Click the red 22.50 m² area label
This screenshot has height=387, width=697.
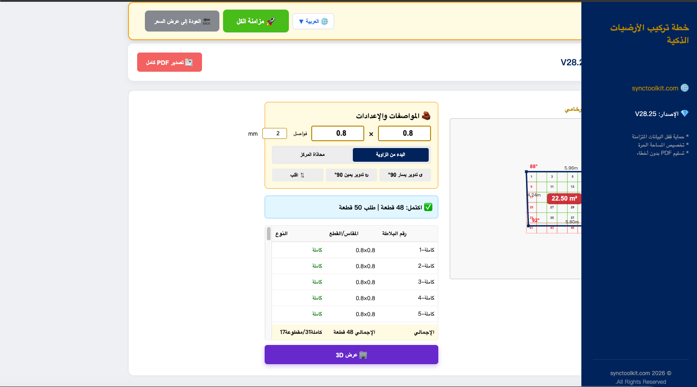(564, 198)
